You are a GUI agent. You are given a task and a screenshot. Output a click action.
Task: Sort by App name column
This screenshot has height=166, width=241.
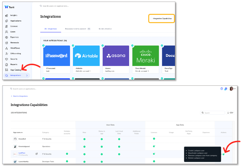pos(18,132)
